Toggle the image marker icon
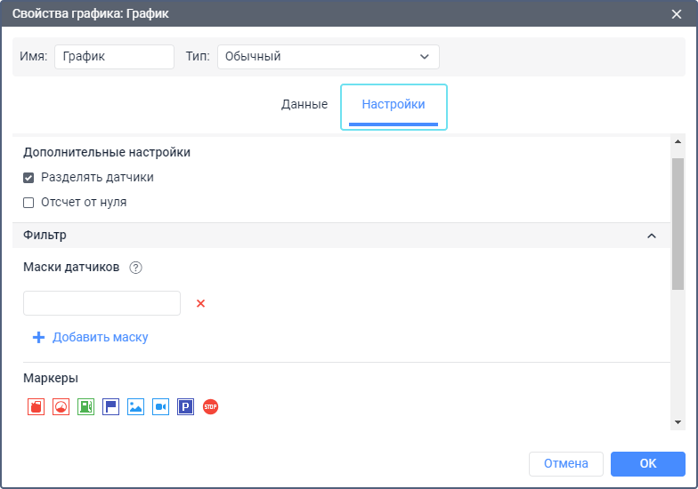The width and height of the screenshot is (698, 489). [x=135, y=407]
